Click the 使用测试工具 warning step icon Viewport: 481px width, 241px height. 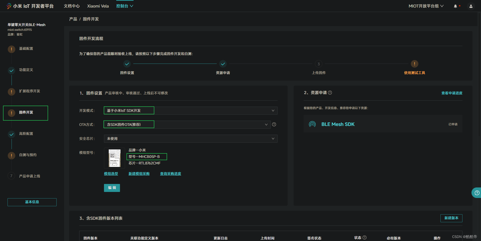[x=415, y=64]
